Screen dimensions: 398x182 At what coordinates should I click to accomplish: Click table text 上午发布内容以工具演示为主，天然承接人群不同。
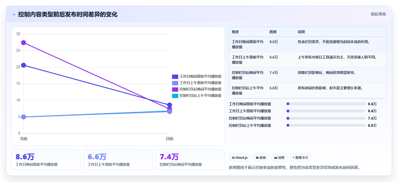pyautogui.click(x=338, y=57)
